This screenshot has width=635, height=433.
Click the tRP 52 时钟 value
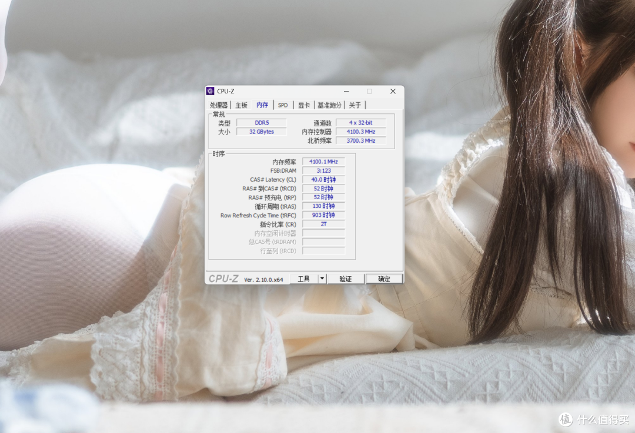[x=323, y=197]
